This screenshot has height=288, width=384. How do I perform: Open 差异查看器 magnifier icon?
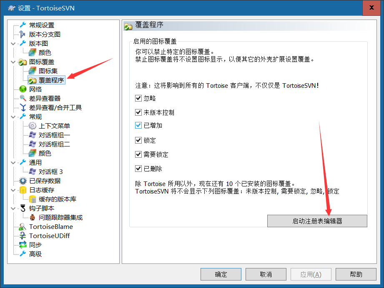[x=23, y=98]
